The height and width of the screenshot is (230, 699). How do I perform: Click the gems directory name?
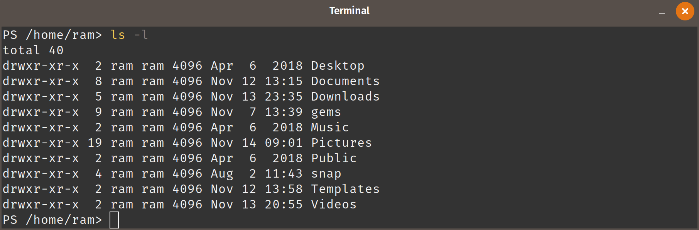tap(326, 112)
